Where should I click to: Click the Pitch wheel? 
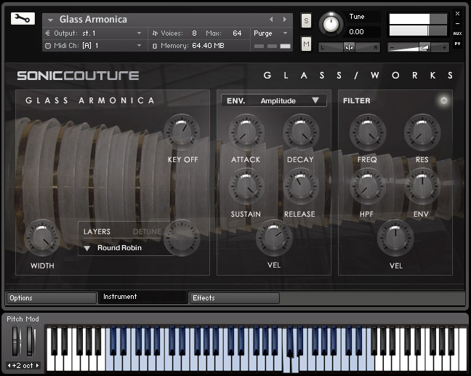15,341
